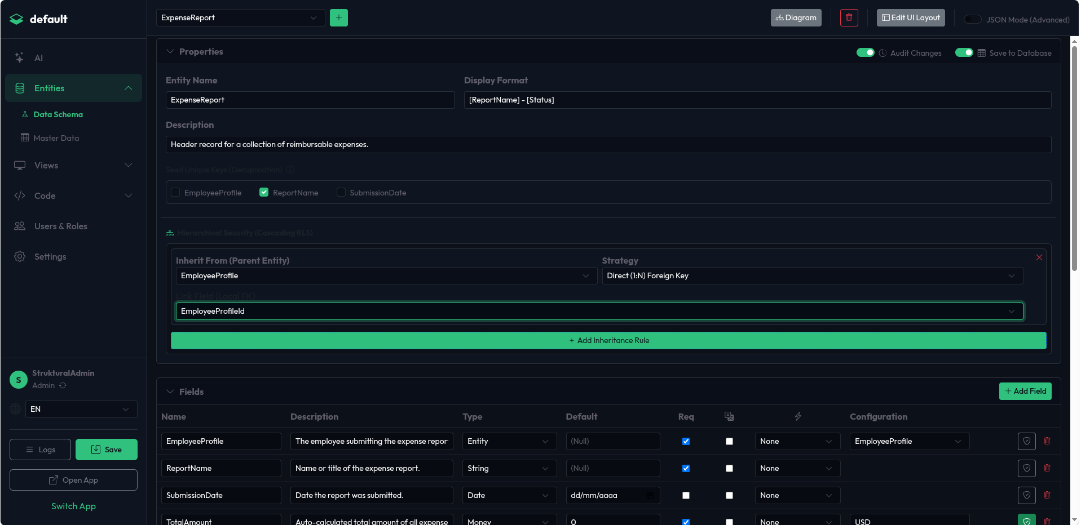1081x525 pixels.
Task: Uncheck the ReportName seed unique key
Action: tap(264, 192)
